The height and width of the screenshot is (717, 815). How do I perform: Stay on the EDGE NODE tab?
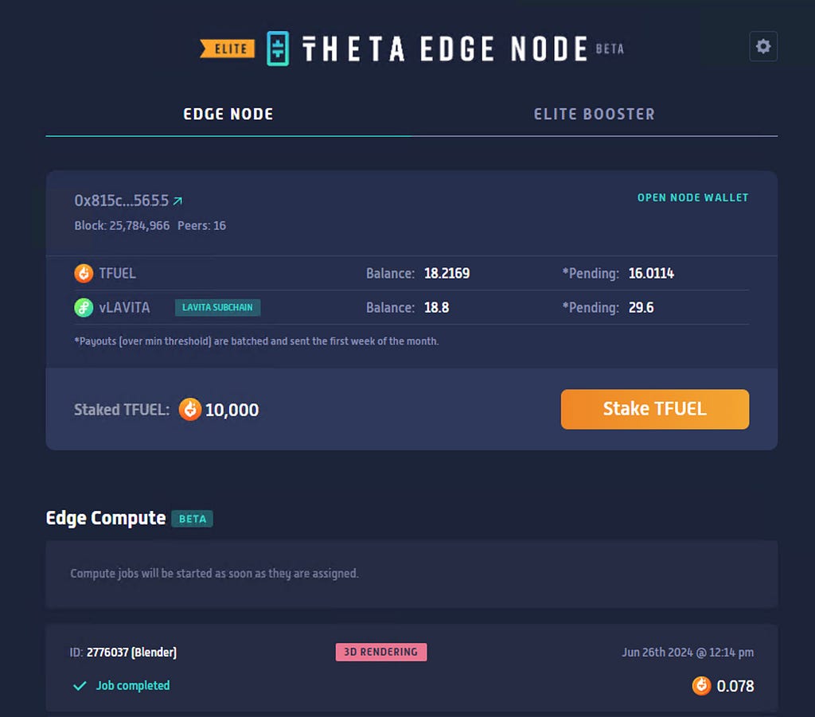[x=228, y=114]
